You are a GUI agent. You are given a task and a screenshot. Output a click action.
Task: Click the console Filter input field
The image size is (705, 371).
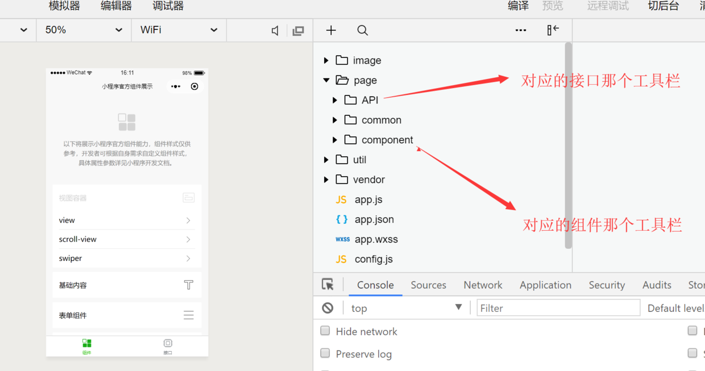(x=558, y=308)
